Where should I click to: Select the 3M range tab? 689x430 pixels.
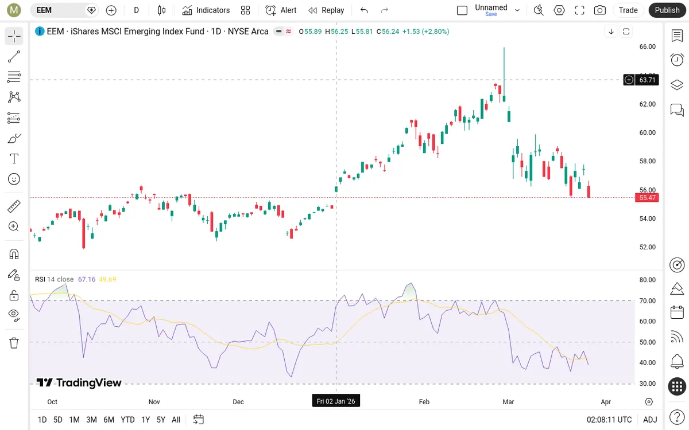tap(91, 420)
